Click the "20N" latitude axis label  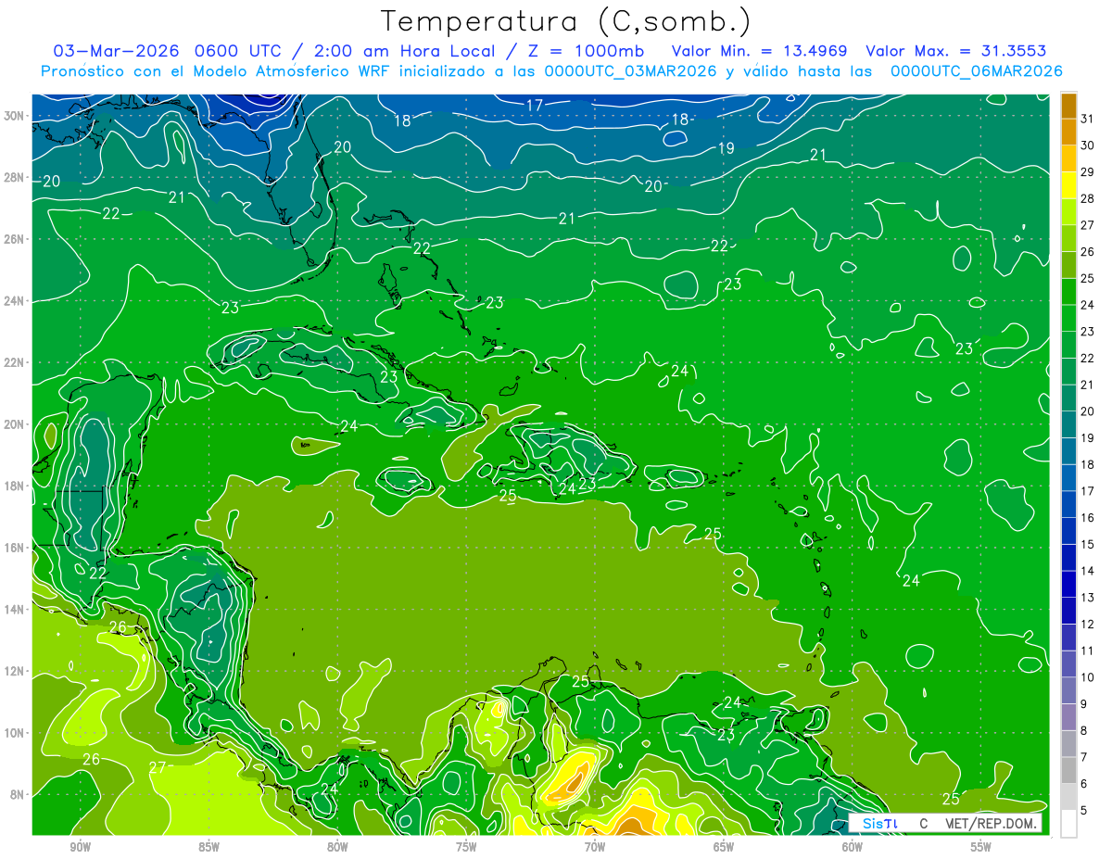pyautogui.click(x=15, y=423)
